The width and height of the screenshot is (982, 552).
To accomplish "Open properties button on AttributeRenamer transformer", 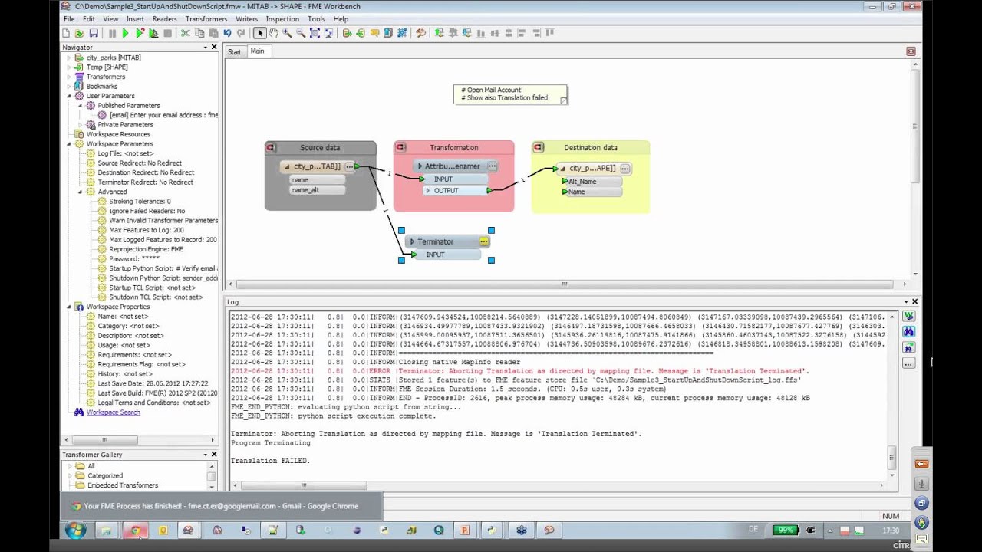I will 492,166.
